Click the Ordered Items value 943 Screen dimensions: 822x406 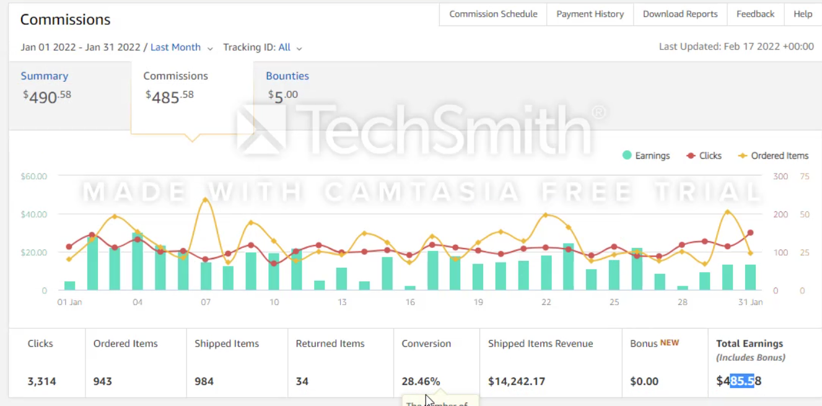coord(103,381)
